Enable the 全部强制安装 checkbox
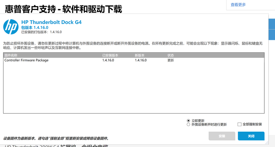This screenshot has width=275, height=147. pos(240,124)
